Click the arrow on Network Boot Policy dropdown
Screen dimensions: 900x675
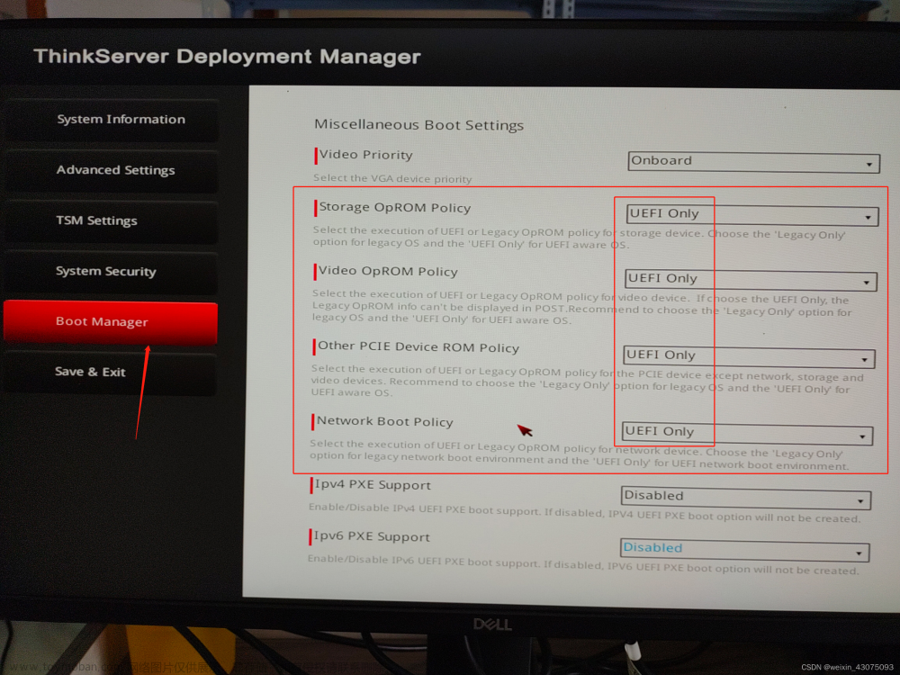tap(863, 436)
